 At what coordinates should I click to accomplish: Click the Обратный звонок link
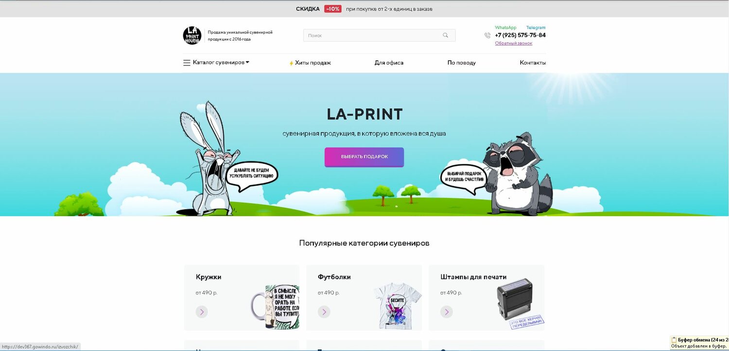coord(514,43)
